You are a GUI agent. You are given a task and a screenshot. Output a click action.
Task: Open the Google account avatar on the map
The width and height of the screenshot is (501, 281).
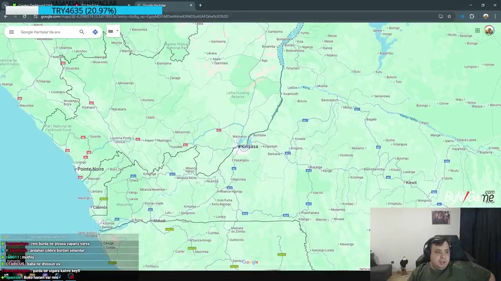point(489,30)
